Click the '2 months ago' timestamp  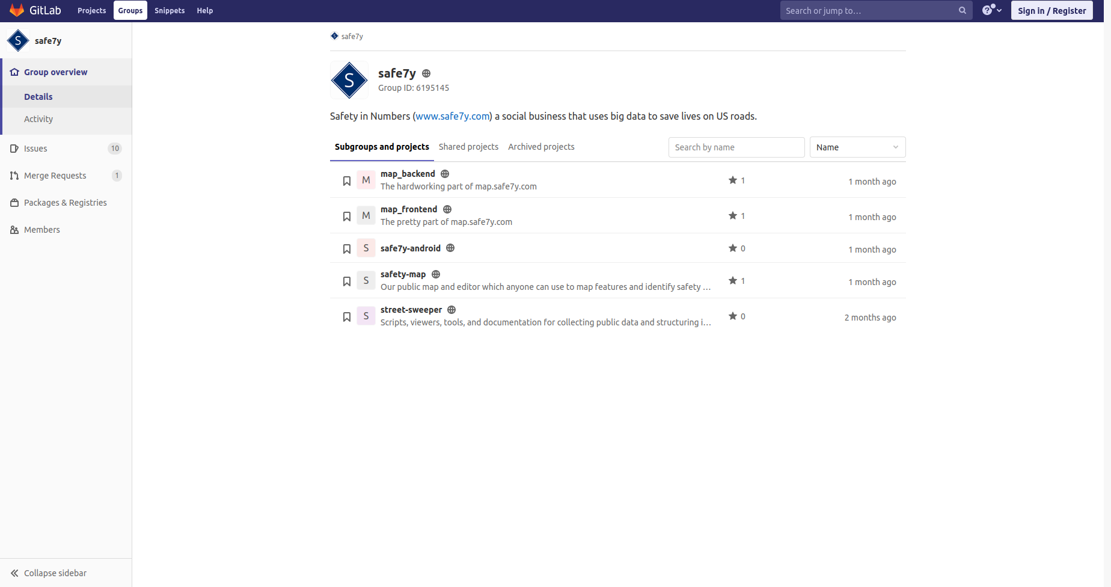point(870,318)
